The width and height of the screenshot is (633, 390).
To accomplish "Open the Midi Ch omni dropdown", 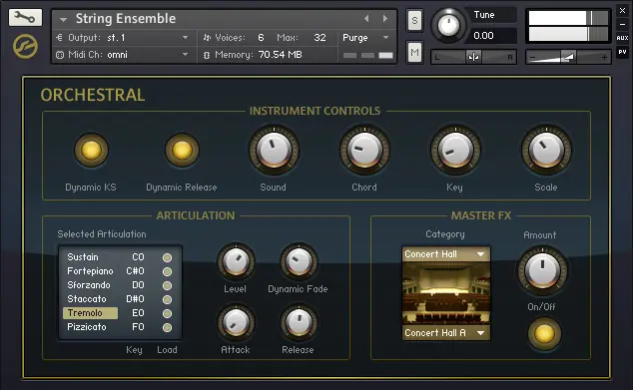I will click(185, 55).
